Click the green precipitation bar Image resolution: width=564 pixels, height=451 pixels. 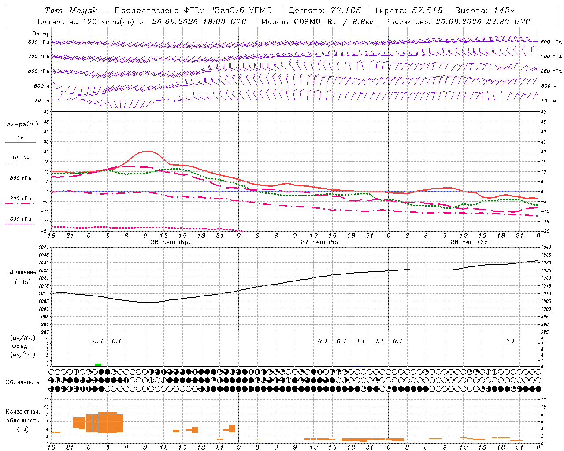coord(98,365)
